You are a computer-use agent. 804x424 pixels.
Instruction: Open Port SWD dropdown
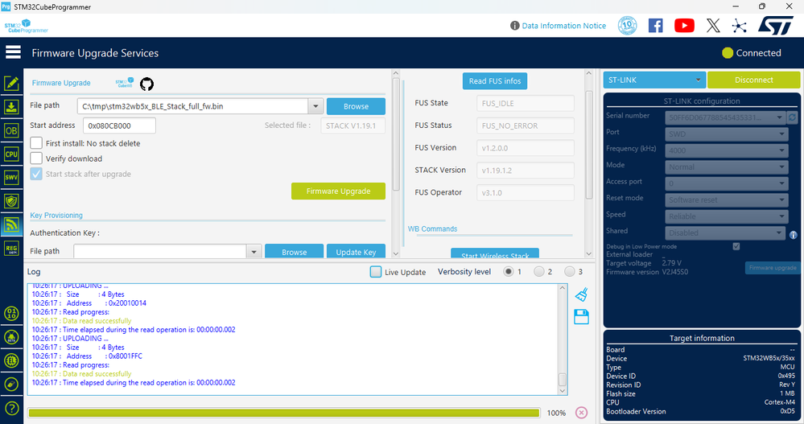726,134
